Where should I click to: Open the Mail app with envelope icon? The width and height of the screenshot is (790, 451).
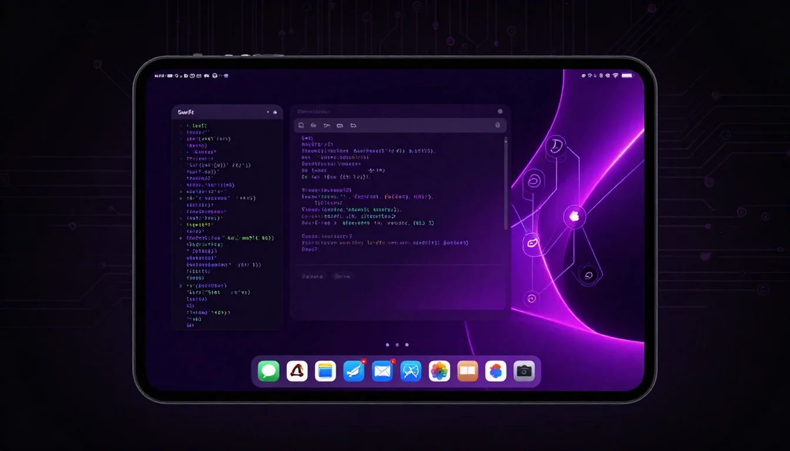tap(382, 371)
